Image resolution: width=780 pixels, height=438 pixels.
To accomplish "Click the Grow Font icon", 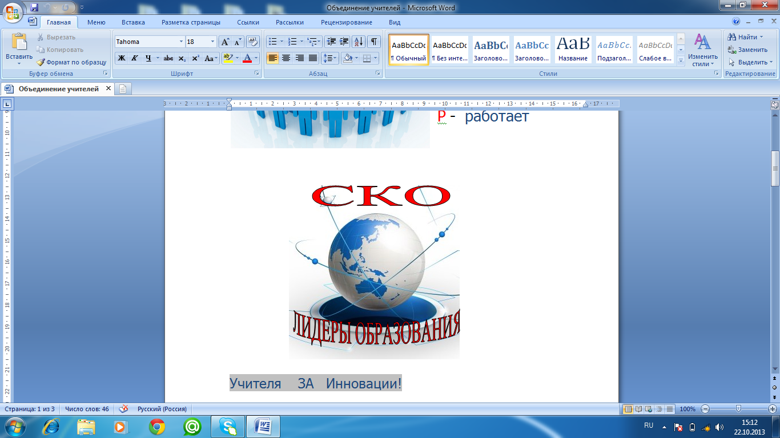I will click(225, 42).
